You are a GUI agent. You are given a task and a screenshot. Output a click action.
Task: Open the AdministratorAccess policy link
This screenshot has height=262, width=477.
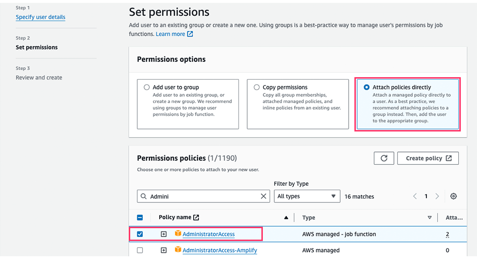tap(209, 234)
